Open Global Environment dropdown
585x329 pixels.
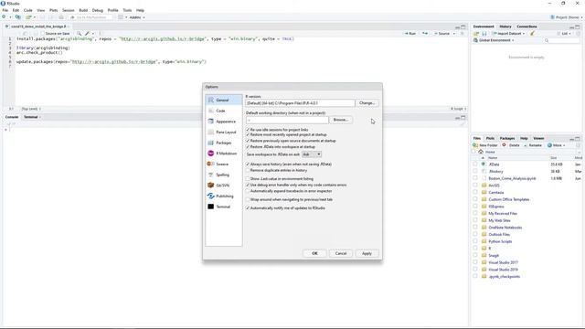[494, 40]
